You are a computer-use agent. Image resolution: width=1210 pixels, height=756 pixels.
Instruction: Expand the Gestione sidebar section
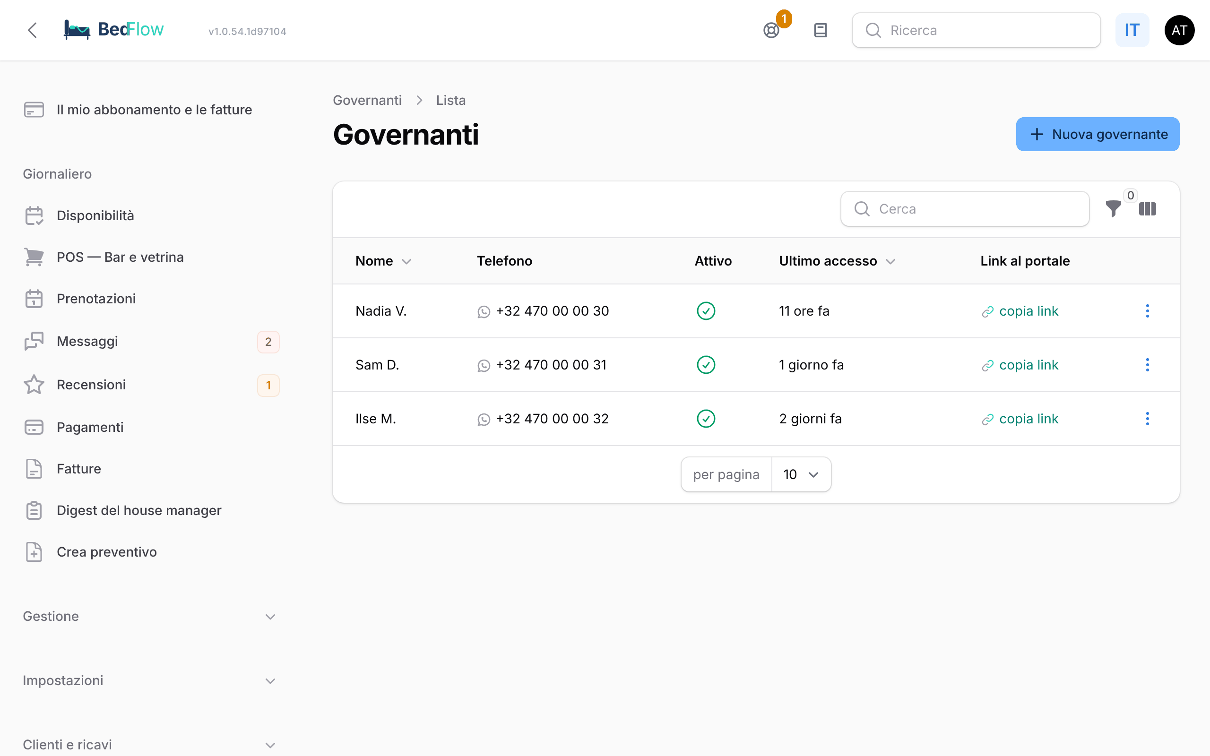[x=149, y=617]
